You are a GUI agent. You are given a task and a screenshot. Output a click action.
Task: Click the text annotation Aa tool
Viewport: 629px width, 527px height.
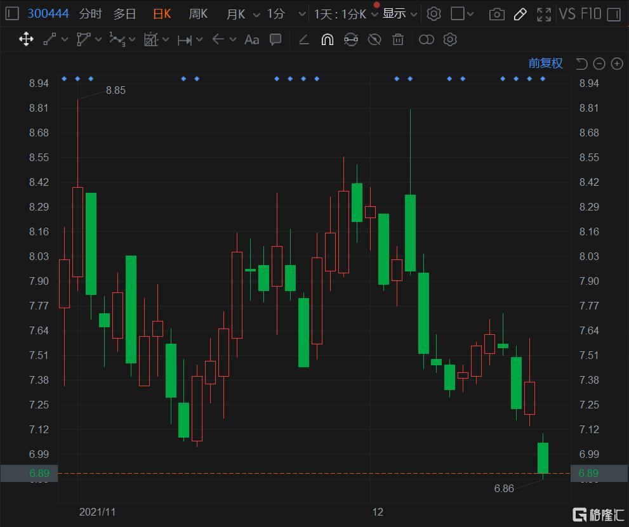coord(251,39)
